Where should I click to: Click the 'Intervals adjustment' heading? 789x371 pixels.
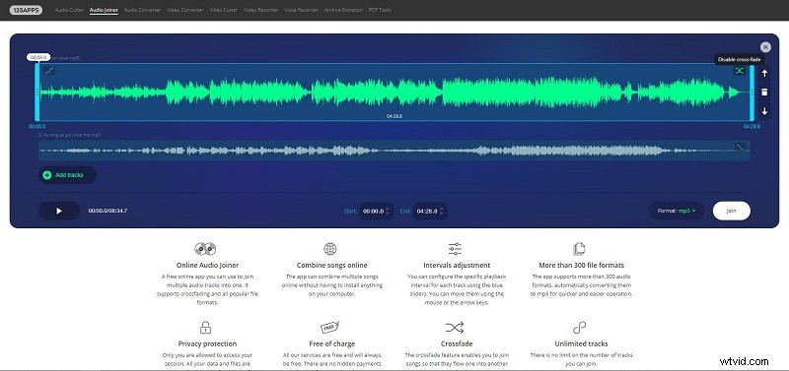(x=457, y=265)
